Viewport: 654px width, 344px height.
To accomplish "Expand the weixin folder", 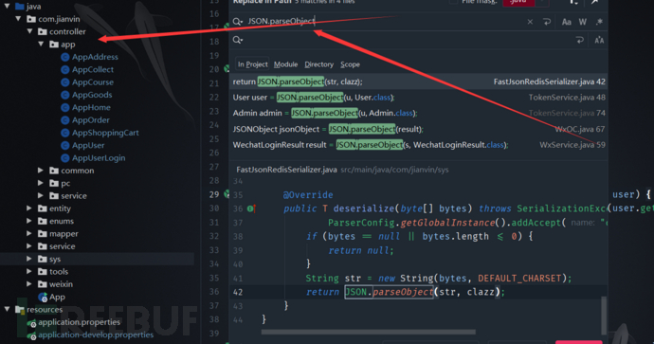I will pyautogui.click(x=29, y=284).
